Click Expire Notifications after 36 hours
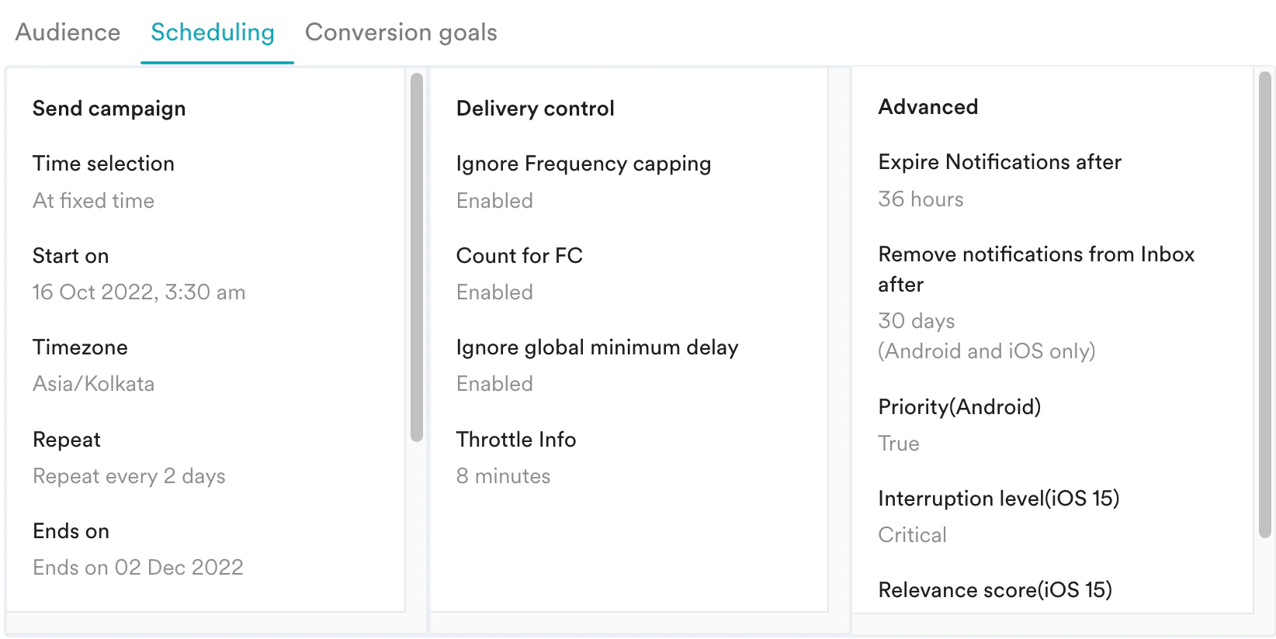This screenshot has width=1276, height=639. pyautogui.click(x=921, y=199)
